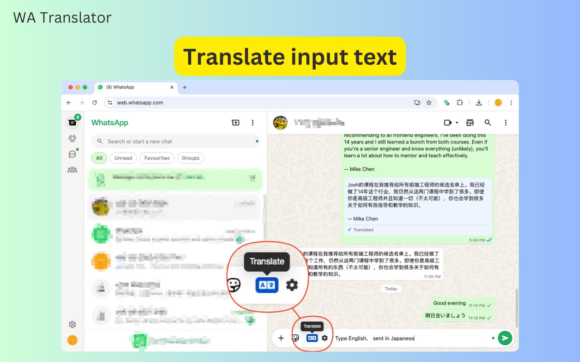
Task: Click the "Search or start a new chat" field
Action: click(175, 142)
